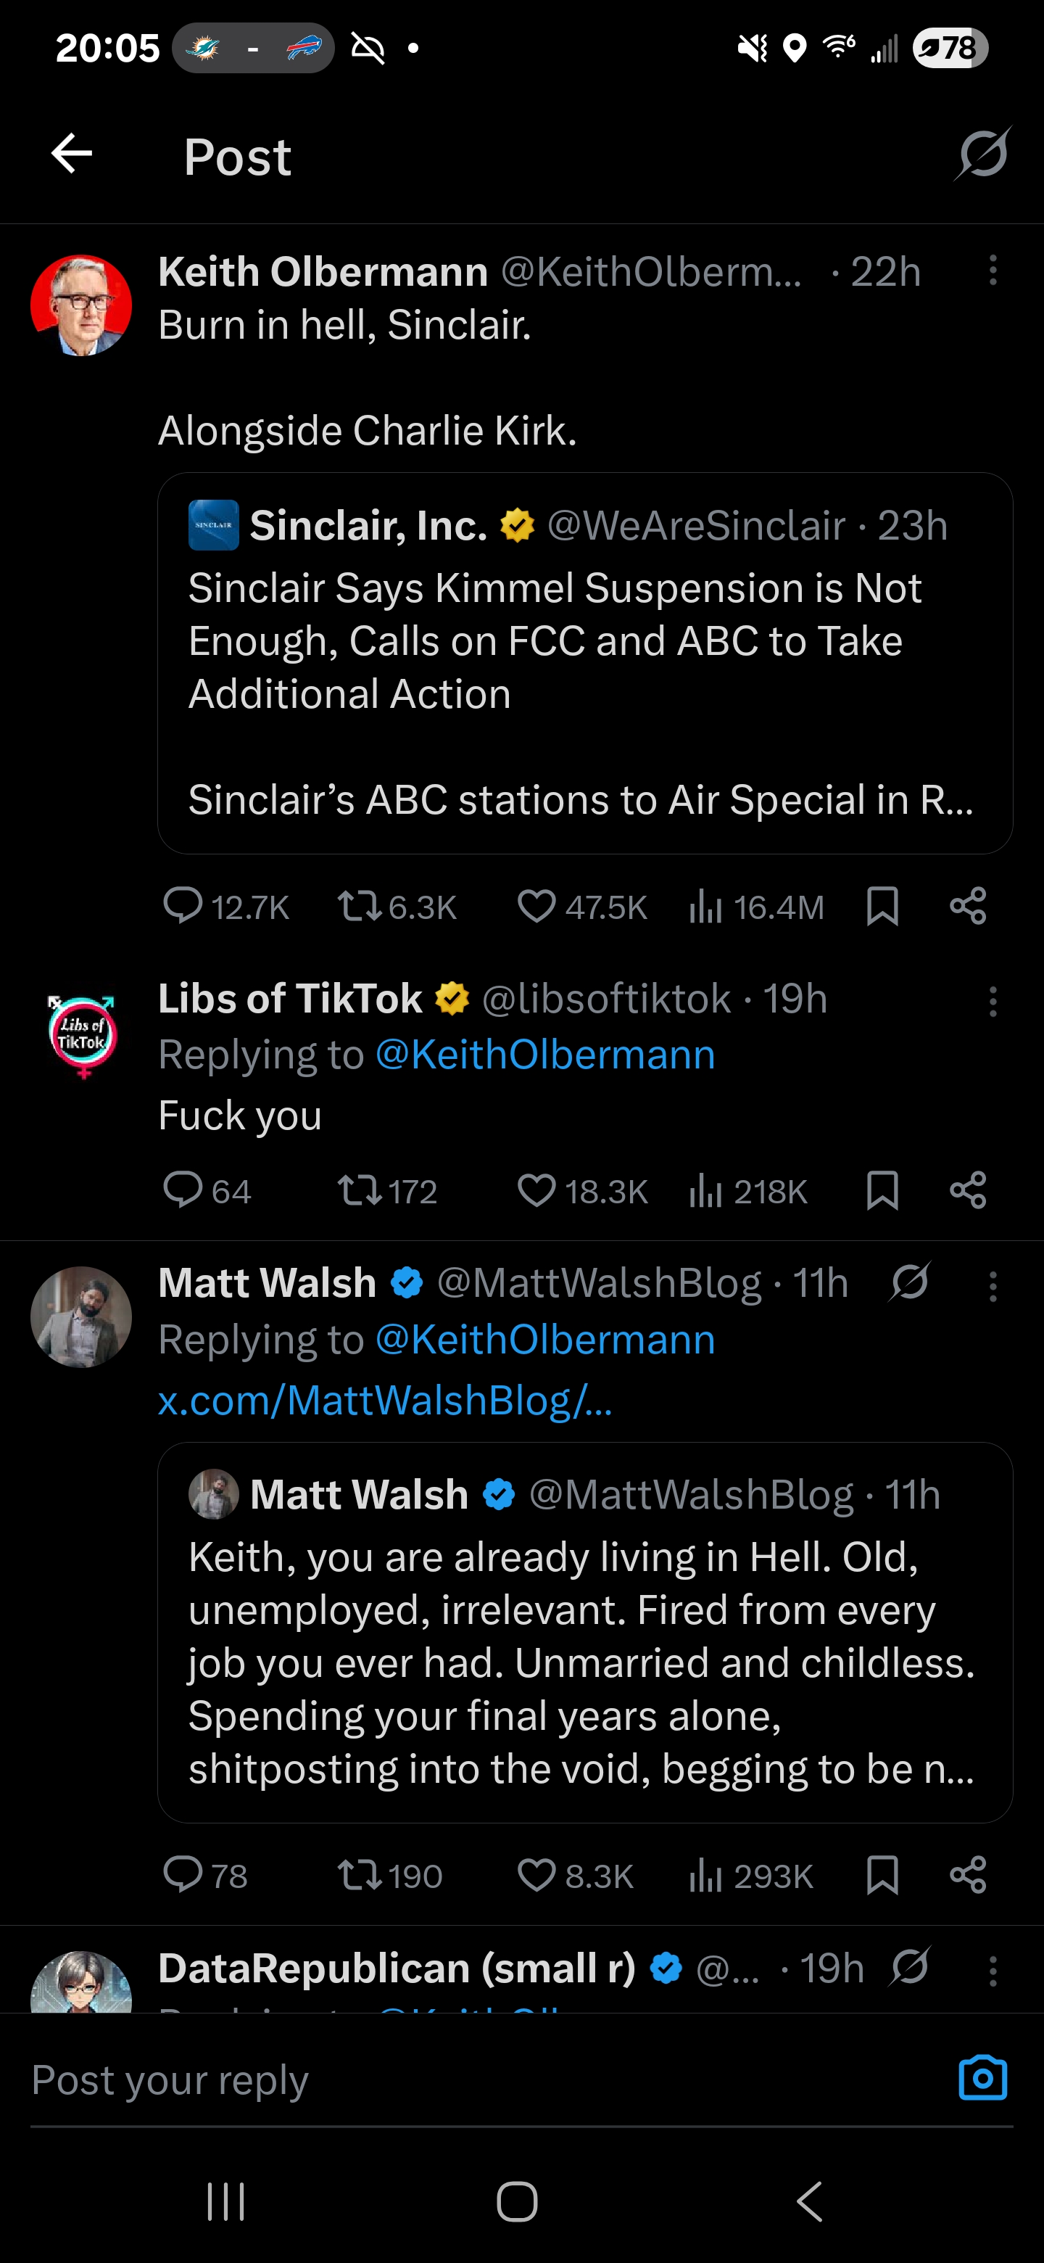Open Android recent apps button
The image size is (1044, 2263).
[x=225, y=2201]
